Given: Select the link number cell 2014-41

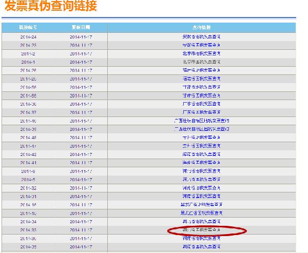Looking at the screenshot, I should 28,163.
